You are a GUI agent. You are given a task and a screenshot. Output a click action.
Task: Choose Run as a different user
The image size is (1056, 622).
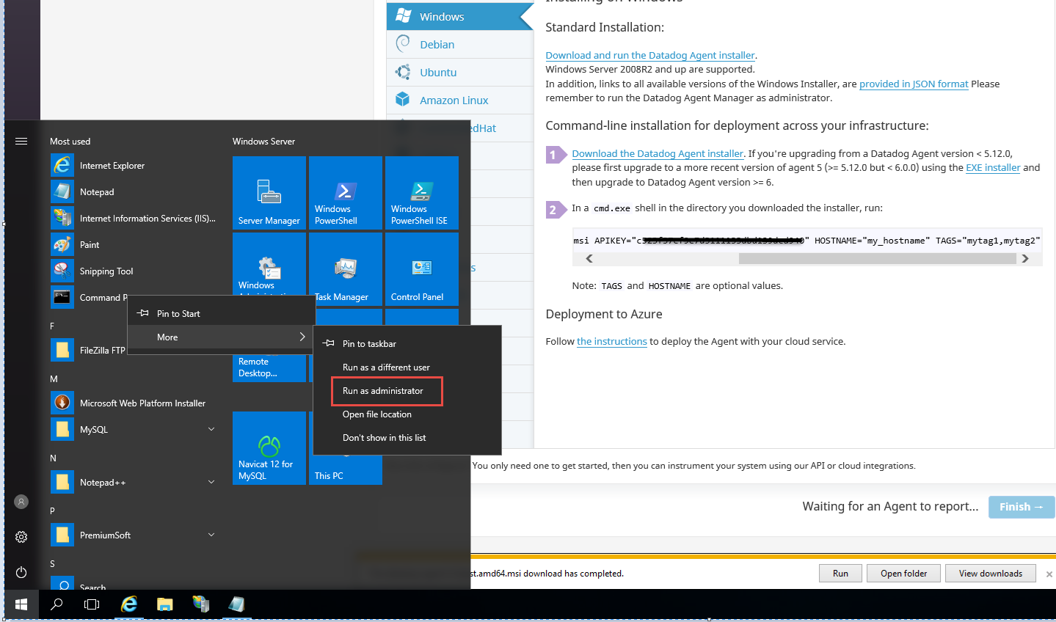(407, 367)
